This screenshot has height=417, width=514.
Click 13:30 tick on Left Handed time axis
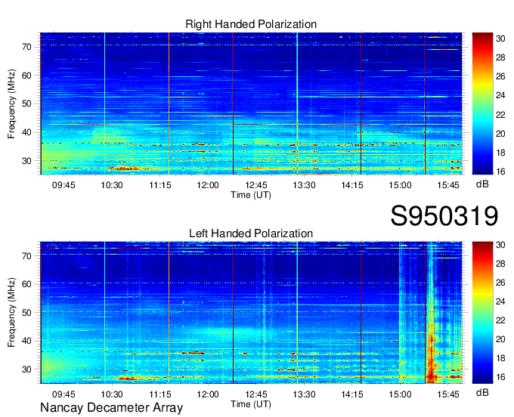[304, 394]
